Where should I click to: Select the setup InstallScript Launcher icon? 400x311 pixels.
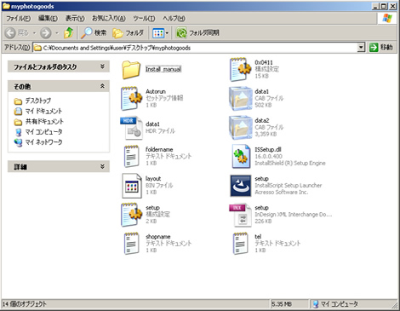tap(241, 186)
